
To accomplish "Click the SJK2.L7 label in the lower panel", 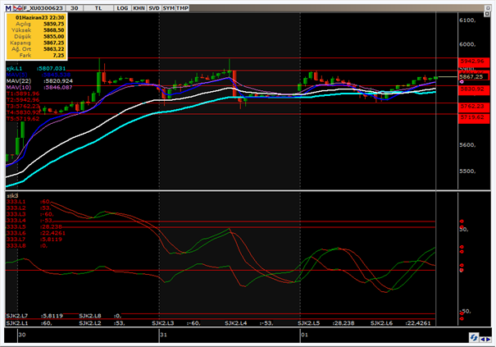I will [17, 316].
